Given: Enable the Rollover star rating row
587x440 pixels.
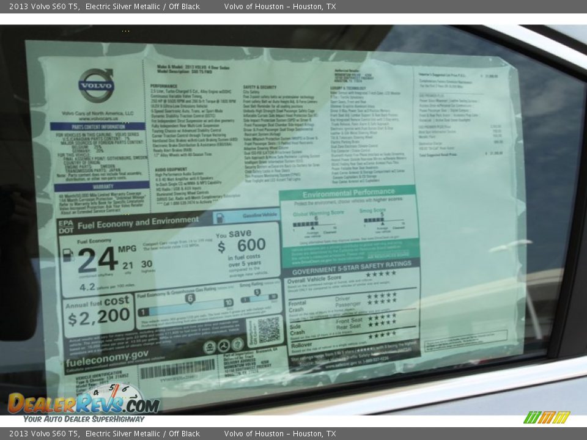Looking at the screenshot, I should pos(381,336).
